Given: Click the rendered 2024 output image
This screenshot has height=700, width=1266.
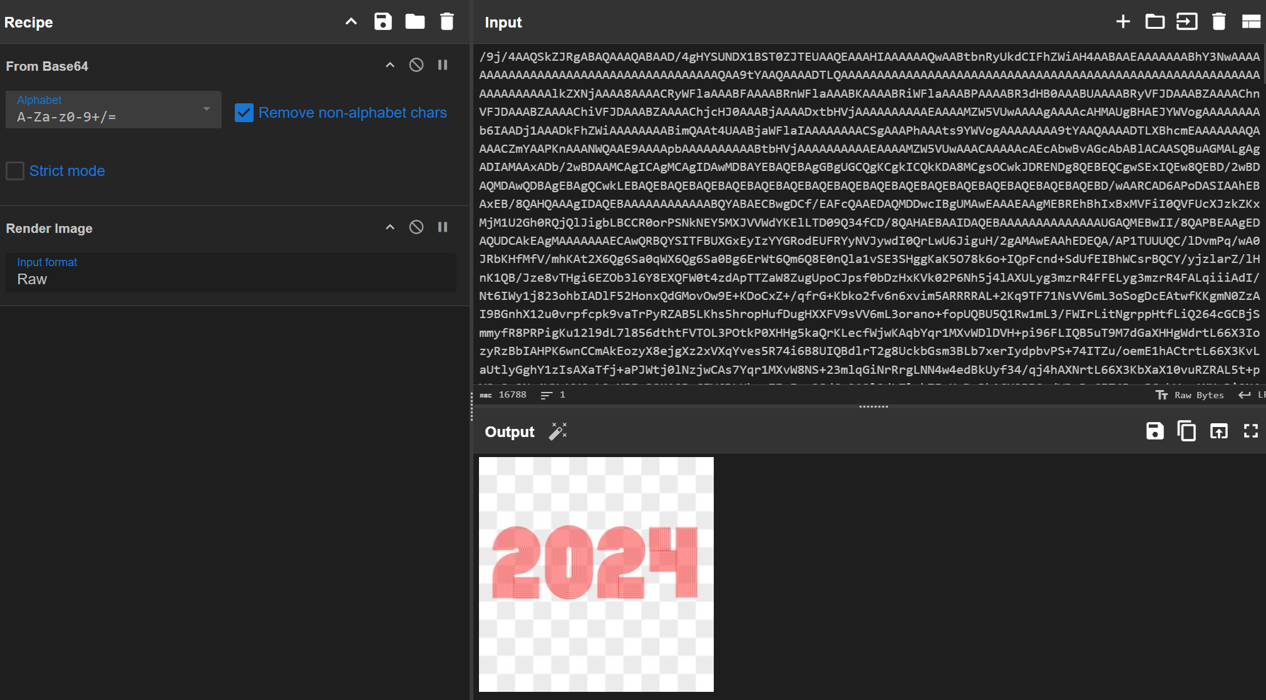Looking at the screenshot, I should click(x=595, y=574).
